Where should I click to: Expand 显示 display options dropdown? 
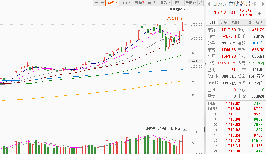[165, 3]
